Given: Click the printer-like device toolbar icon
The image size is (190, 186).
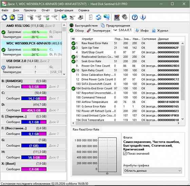Looking at the screenshot, I should [80, 17].
